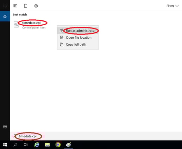Open the hamburger menu icon
182x149 pixels.
[x=5, y=6]
